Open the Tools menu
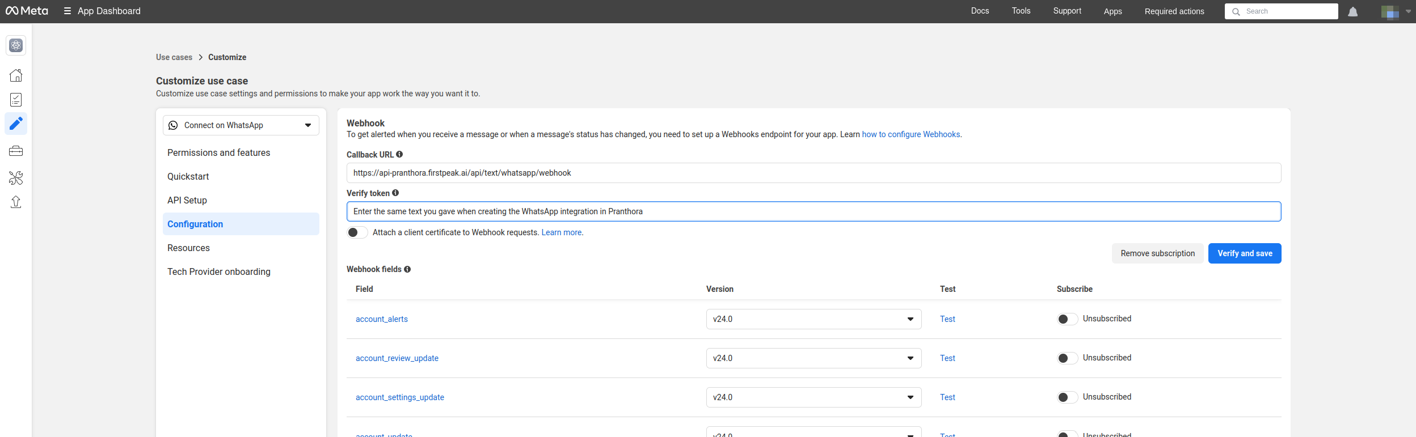1416x437 pixels. (x=1021, y=11)
